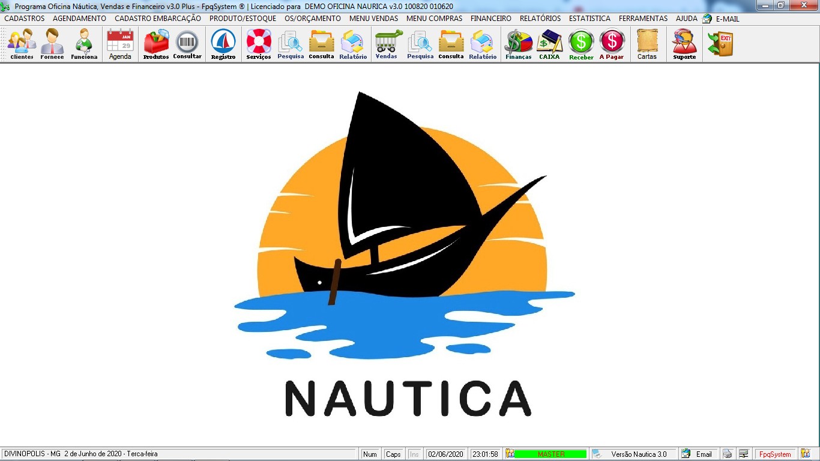
Task: Open the ESTATISTICA menu
Action: tap(590, 19)
